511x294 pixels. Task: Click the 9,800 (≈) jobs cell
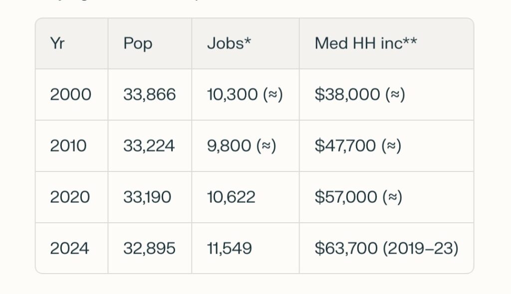coord(242,146)
